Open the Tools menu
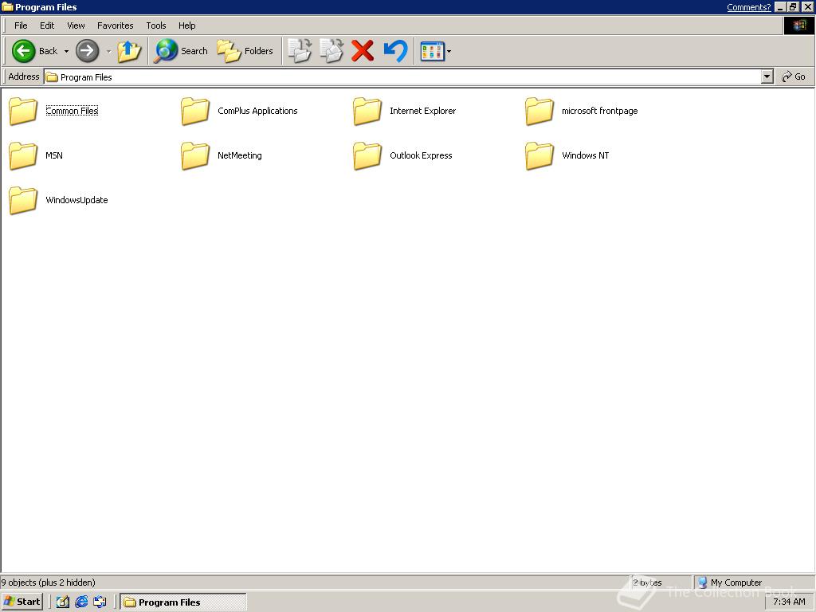This screenshot has width=816, height=612. (x=155, y=25)
